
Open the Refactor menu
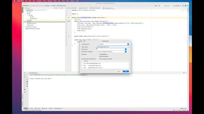(50, 1)
